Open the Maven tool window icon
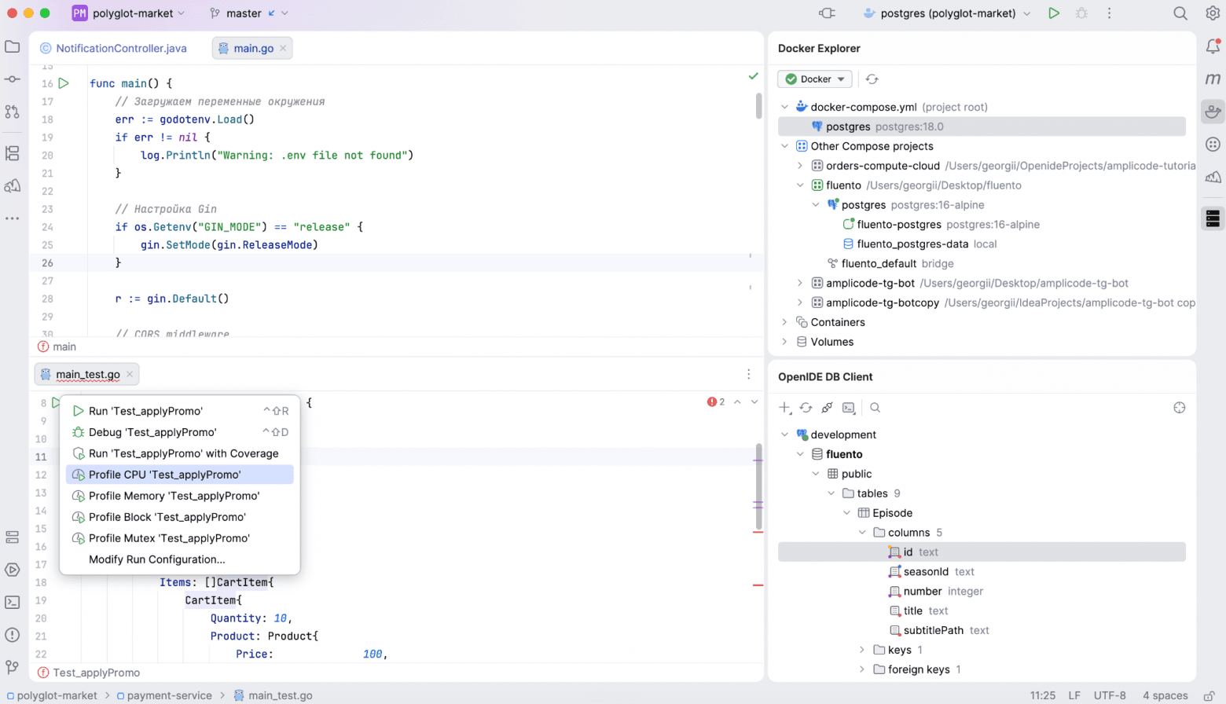This screenshot has height=704, width=1226. pyautogui.click(x=1213, y=79)
